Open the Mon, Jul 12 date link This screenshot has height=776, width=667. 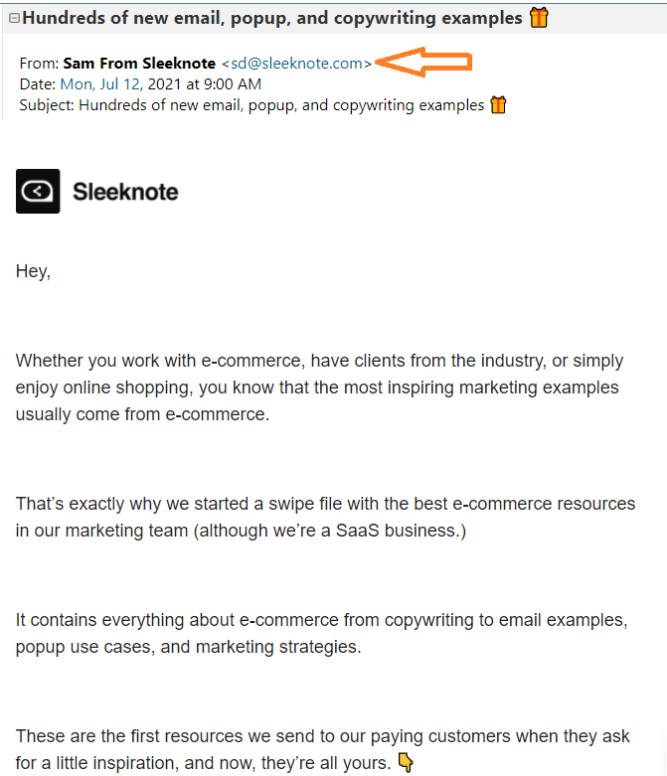tap(101, 84)
